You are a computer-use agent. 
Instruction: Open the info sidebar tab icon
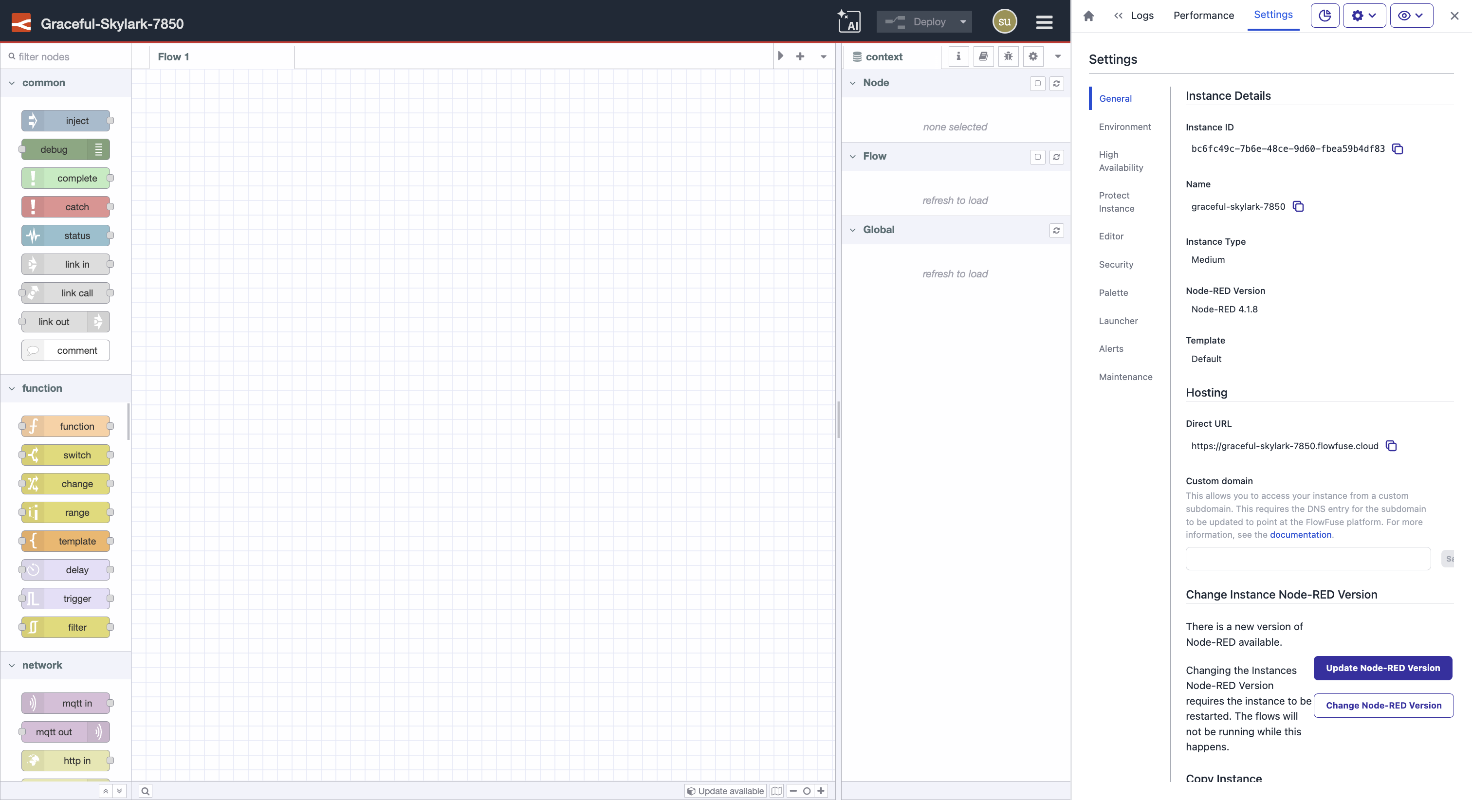[x=958, y=56]
